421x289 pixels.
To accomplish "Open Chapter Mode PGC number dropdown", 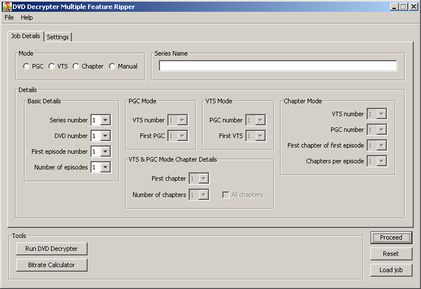I will (x=381, y=130).
